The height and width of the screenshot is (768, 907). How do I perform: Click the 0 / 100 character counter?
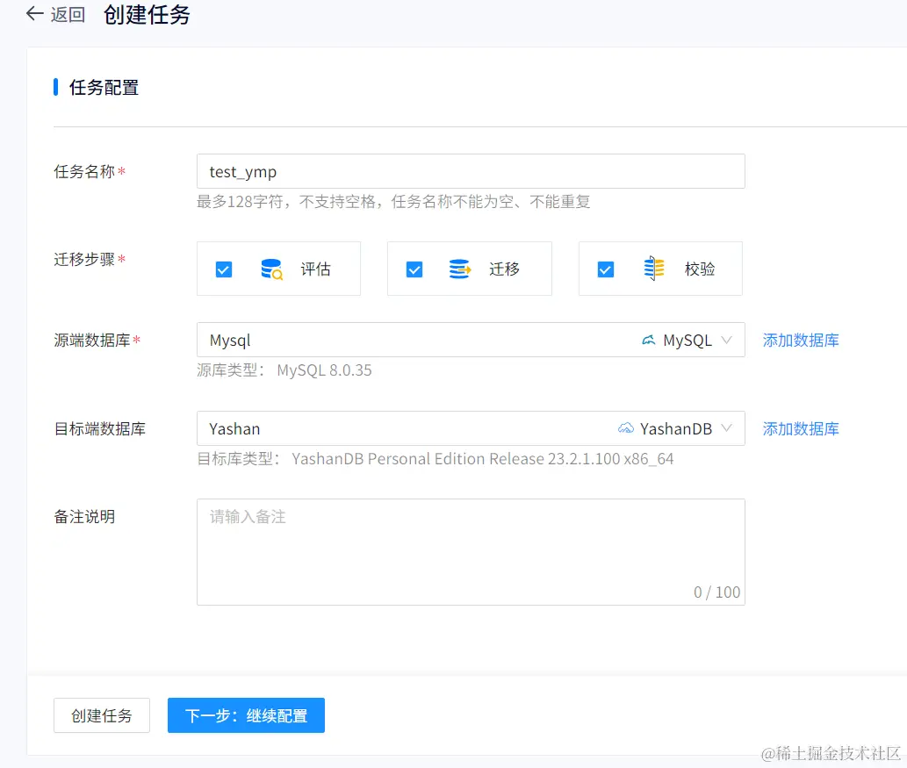716,592
